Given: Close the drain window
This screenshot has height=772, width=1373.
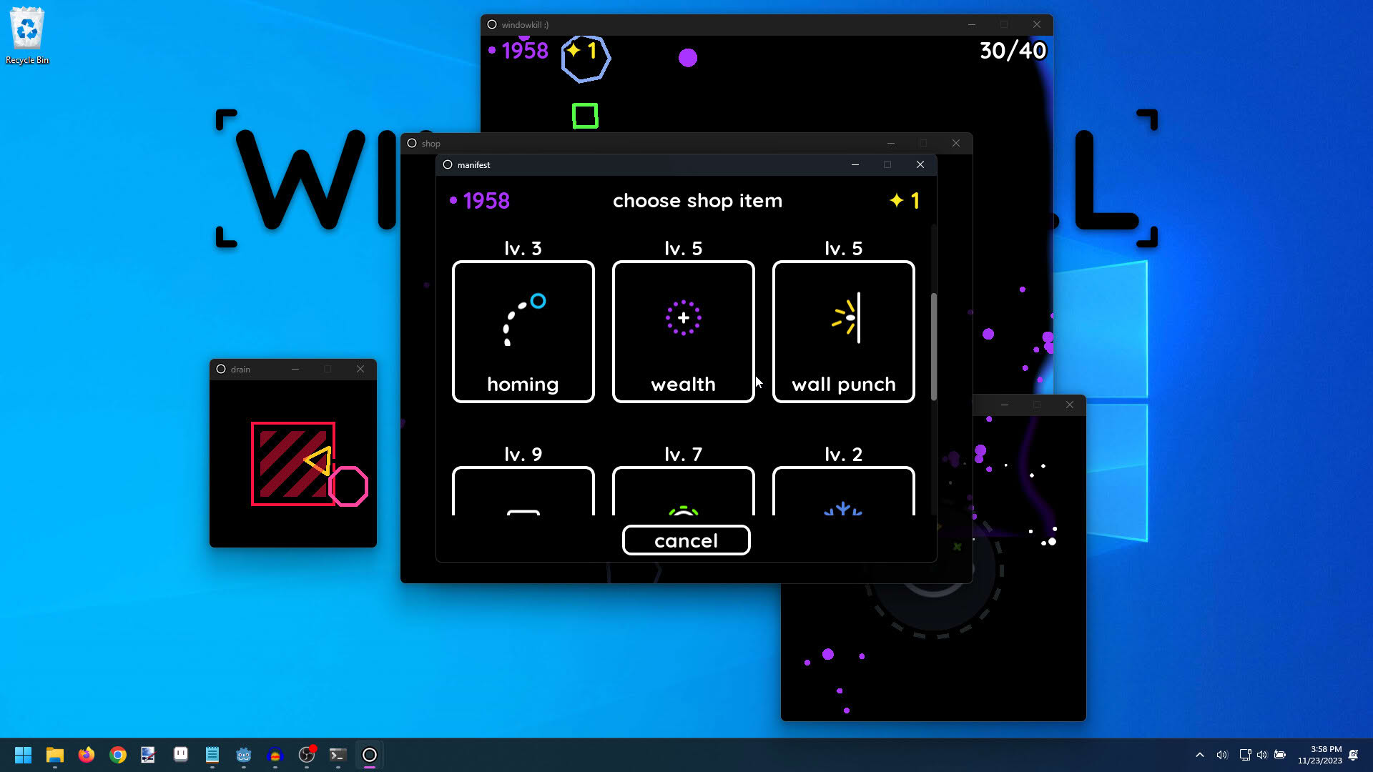Looking at the screenshot, I should [360, 370].
